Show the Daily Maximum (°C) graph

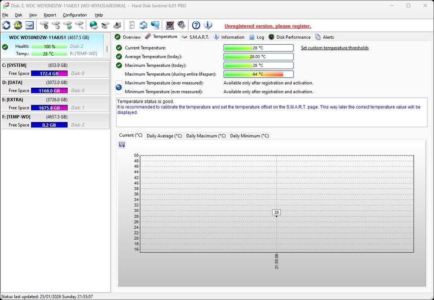206,136
